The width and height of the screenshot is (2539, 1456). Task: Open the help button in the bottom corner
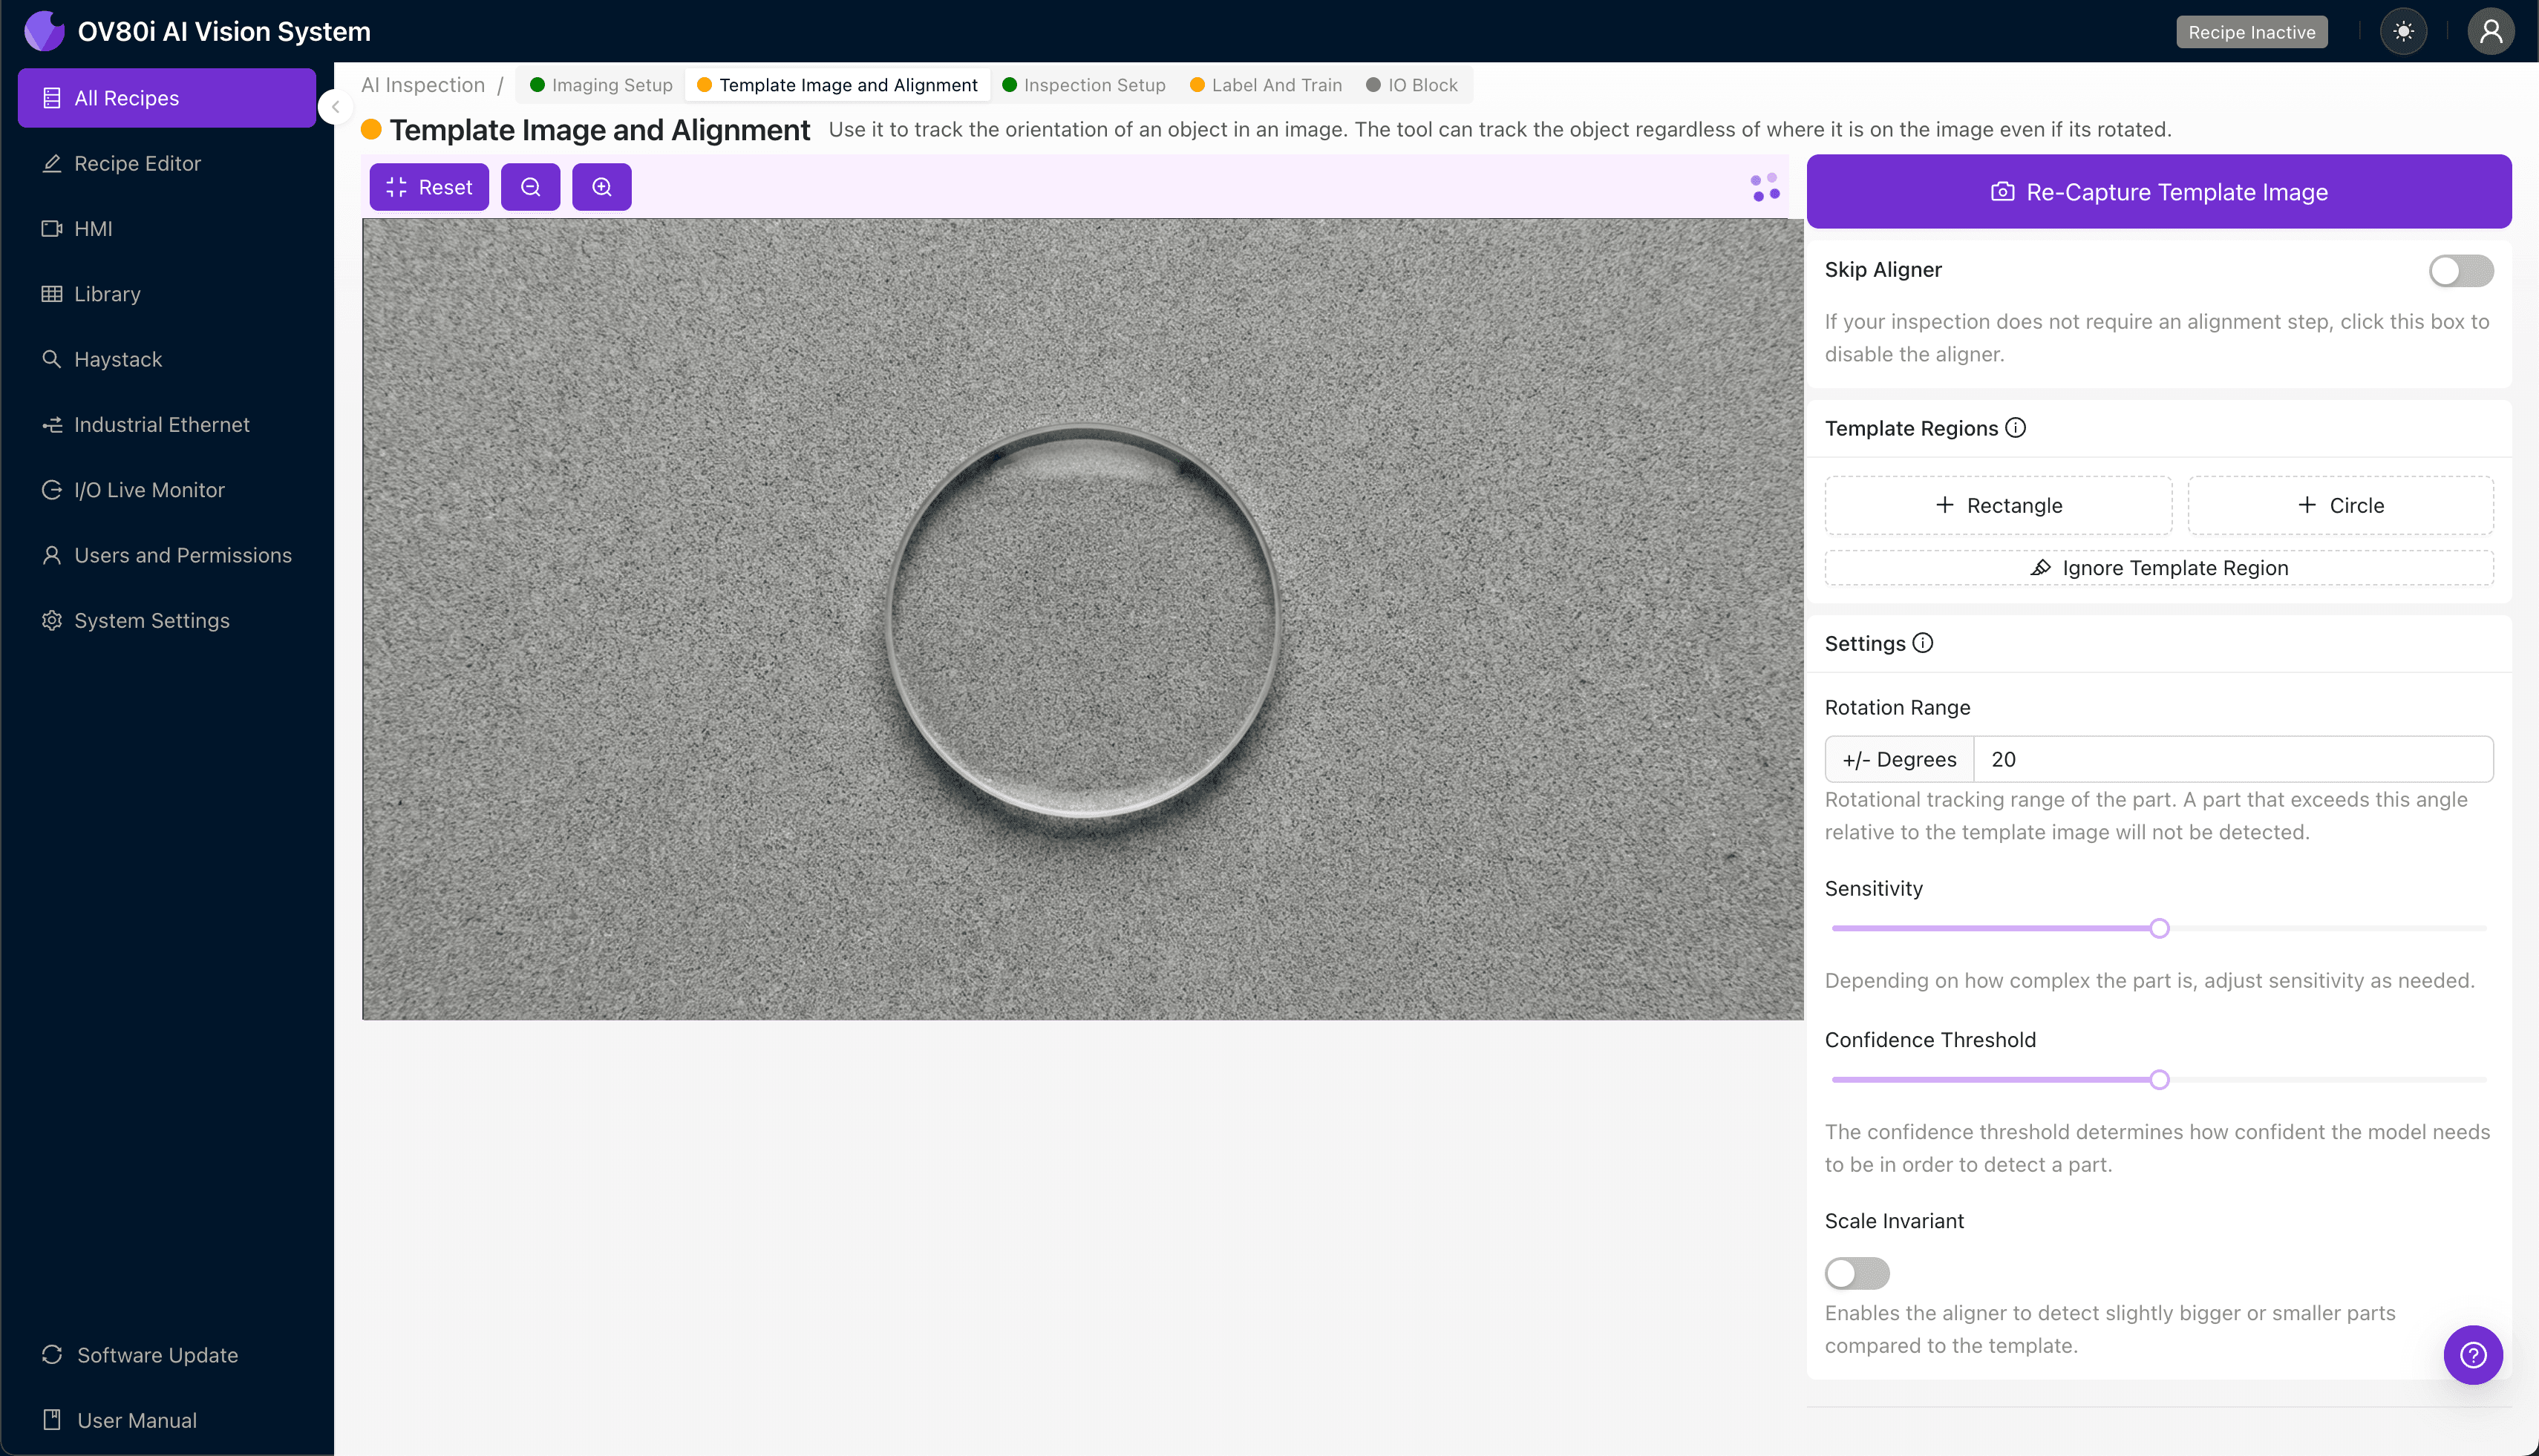pyautogui.click(x=2472, y=1354)
